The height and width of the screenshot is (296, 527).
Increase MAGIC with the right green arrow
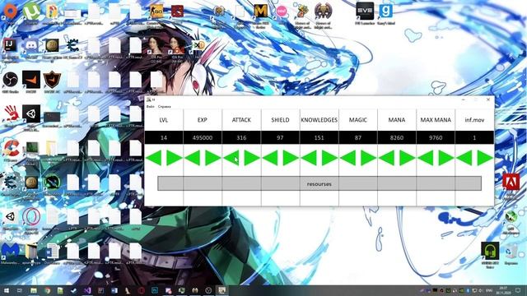(x=368, y=158)
